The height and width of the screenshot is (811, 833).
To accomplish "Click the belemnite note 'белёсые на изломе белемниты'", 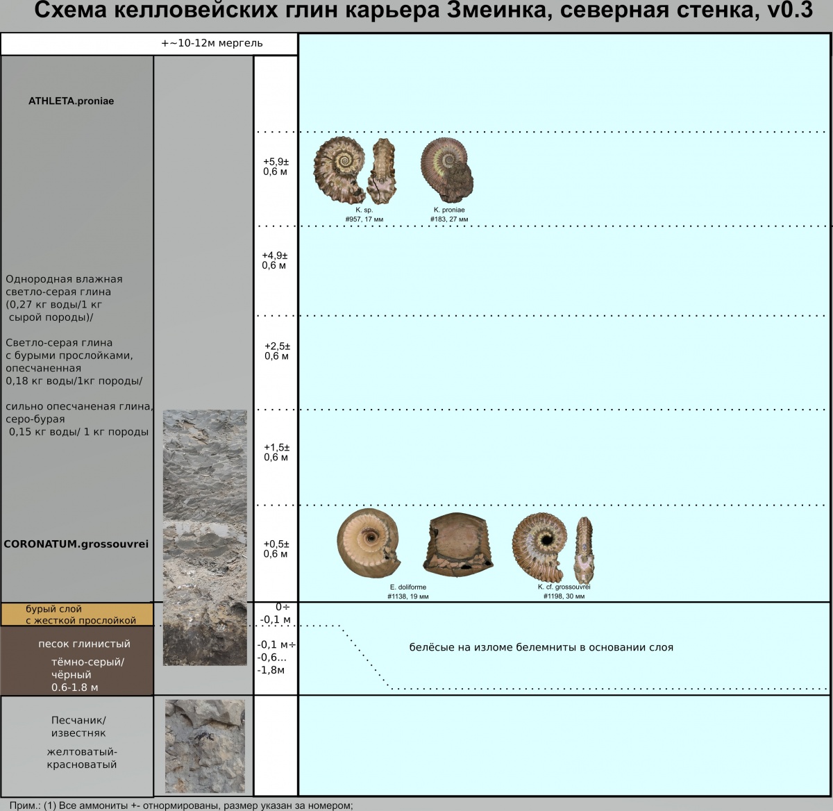I will [541, 648].
